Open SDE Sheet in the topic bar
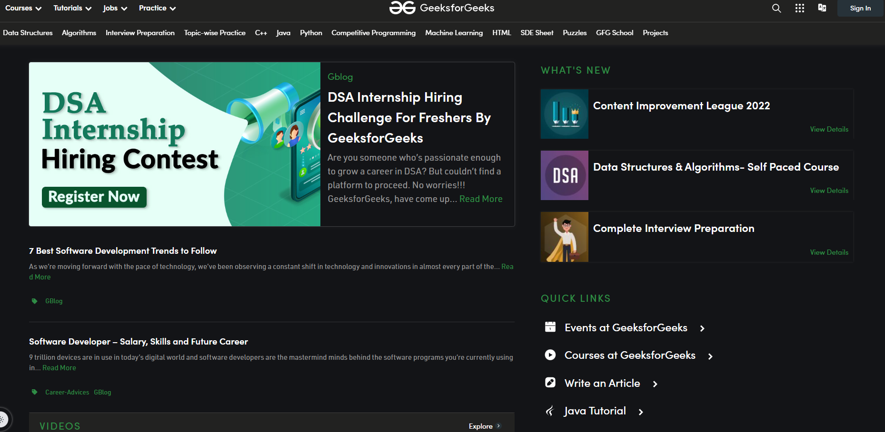Viewport: 885px width, 432px height. point(537,33)
